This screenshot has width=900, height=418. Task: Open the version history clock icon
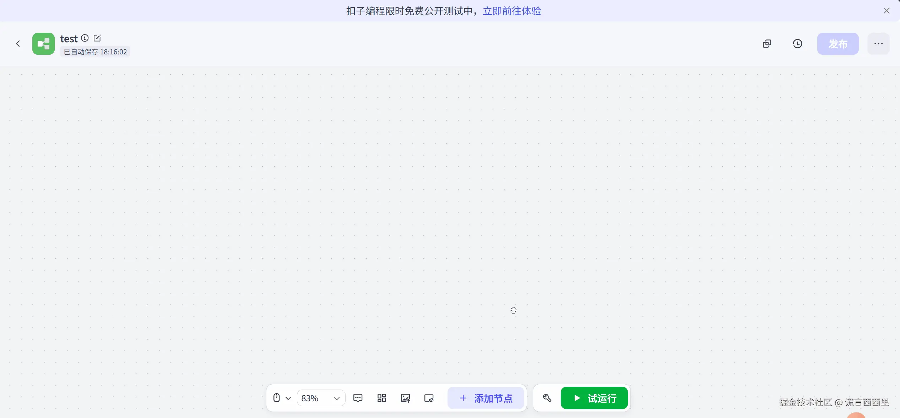coord(797,44)
